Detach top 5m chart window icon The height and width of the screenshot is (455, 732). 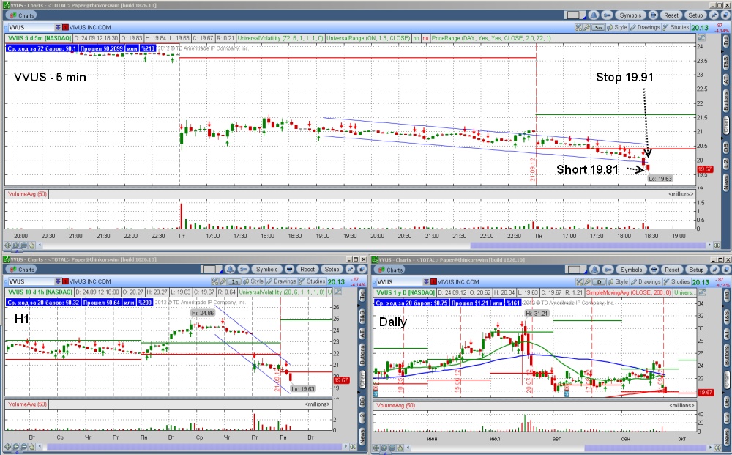pyautogui.click(x=725, y=15)
